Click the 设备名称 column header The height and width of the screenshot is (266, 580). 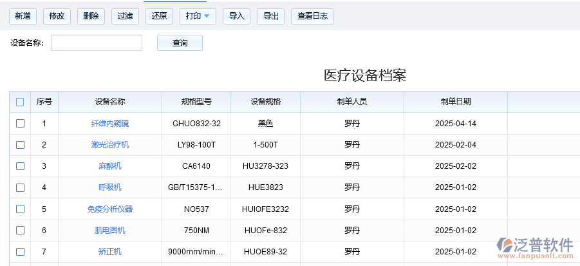click(x=109, y=102)
